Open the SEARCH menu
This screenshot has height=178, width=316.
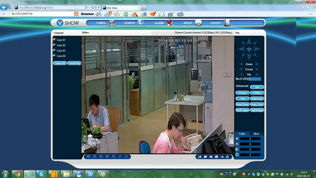coord(130,23)
